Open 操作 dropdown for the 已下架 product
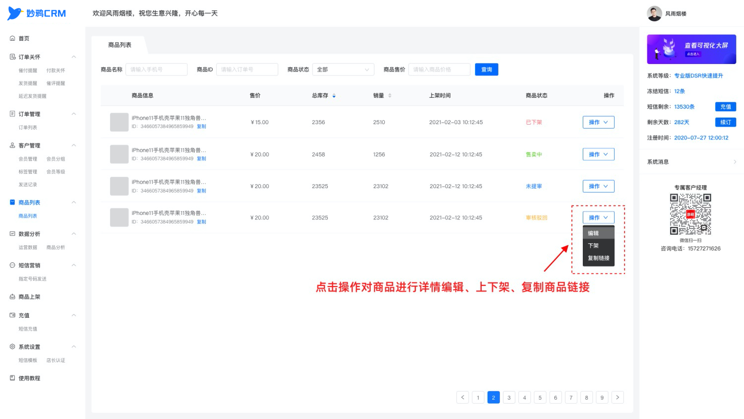 point(598,122)
